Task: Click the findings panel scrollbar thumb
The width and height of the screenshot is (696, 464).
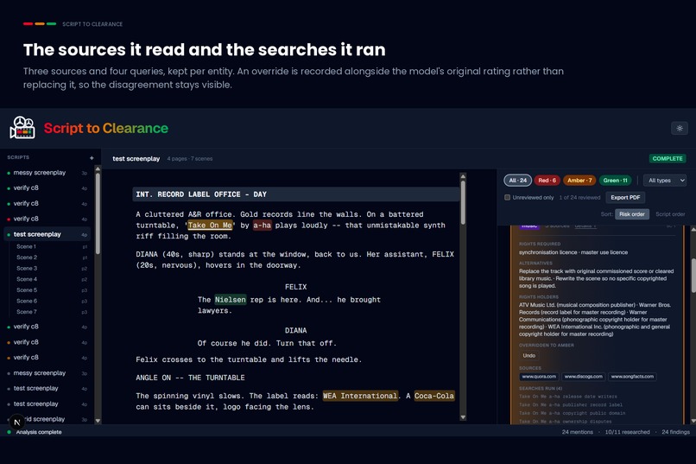Action: click(x=693, y=276)
